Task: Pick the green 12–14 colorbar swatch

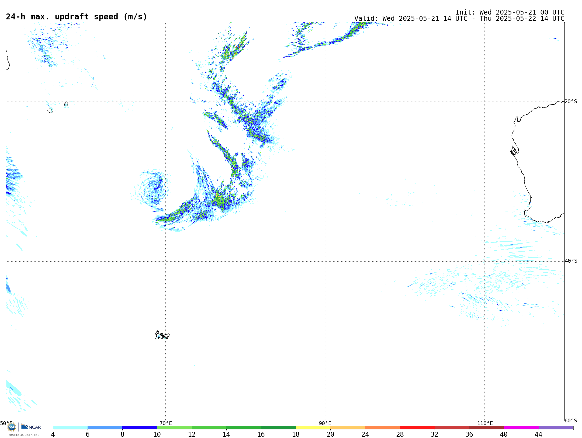Action: coord(209,428)
